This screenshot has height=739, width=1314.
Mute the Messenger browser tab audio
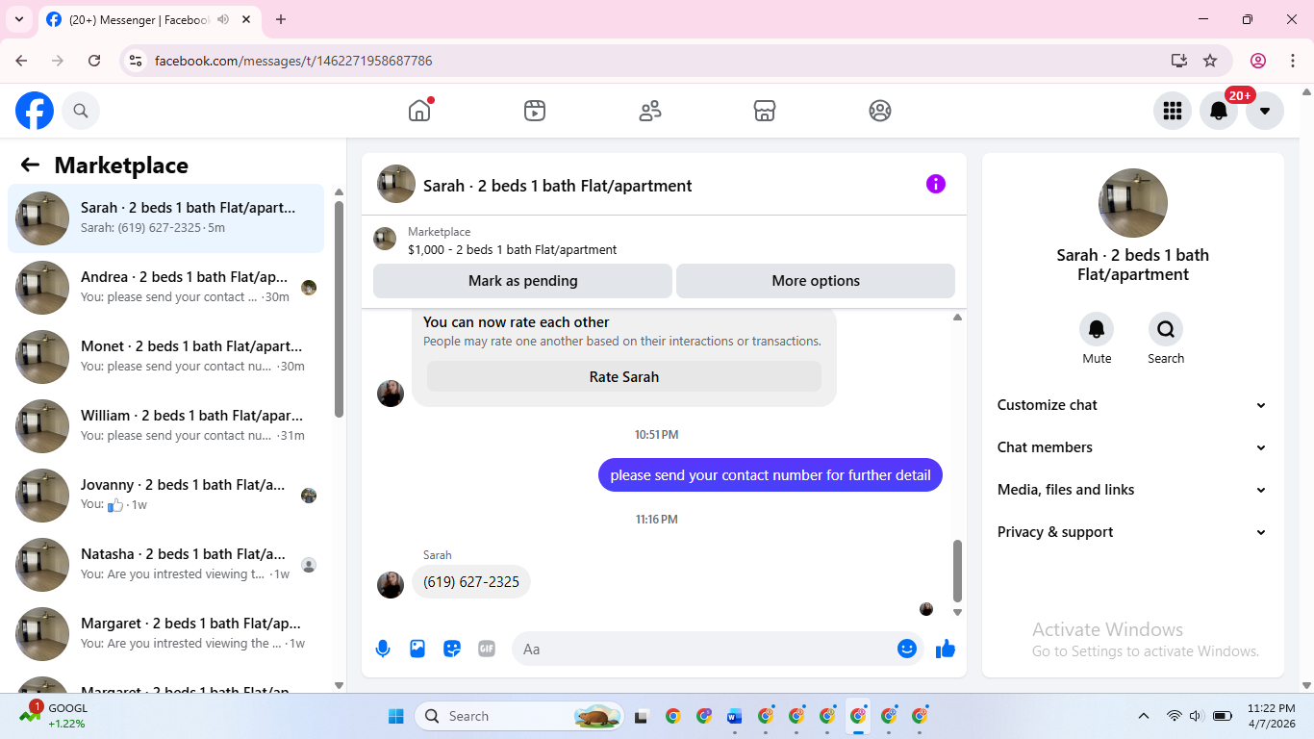[x=223, y=19]
